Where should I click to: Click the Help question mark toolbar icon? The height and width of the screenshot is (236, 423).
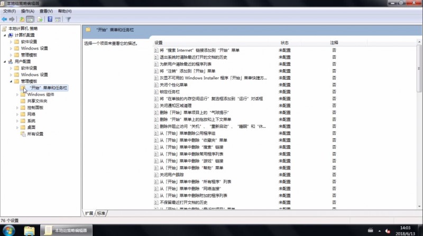pos(50,19)
